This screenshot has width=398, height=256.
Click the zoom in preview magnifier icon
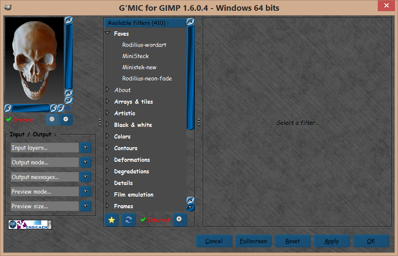66,119
